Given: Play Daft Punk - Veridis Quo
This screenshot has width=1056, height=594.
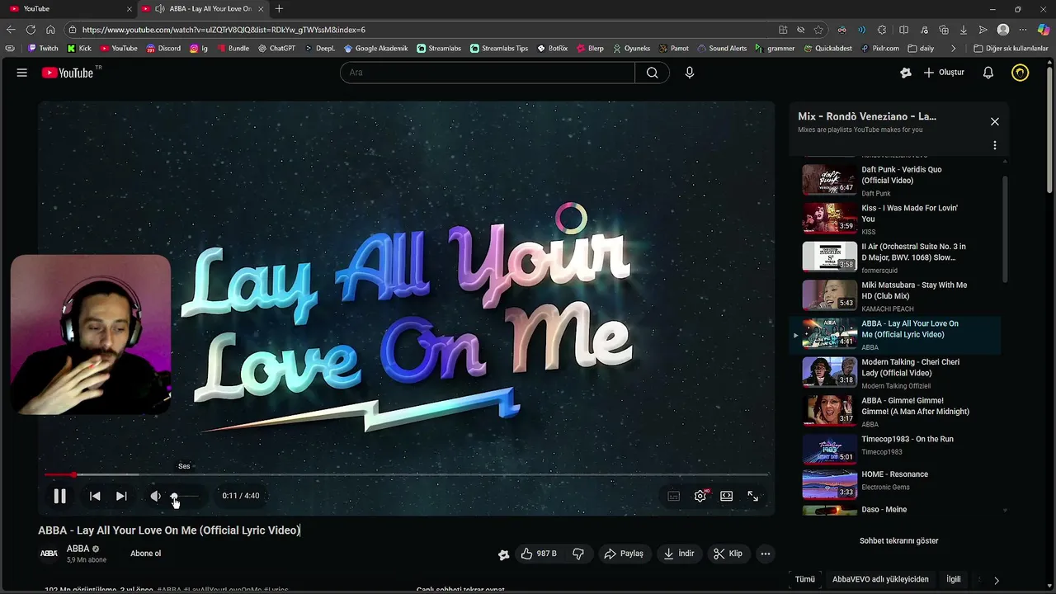Looking at the screenshot, I should click(895, 180).
